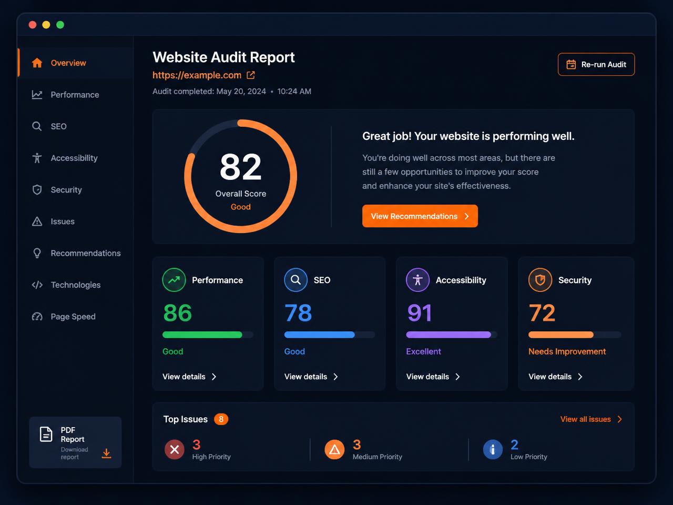Click the purple Accessibility progress bar

click(x=452, y=335)
